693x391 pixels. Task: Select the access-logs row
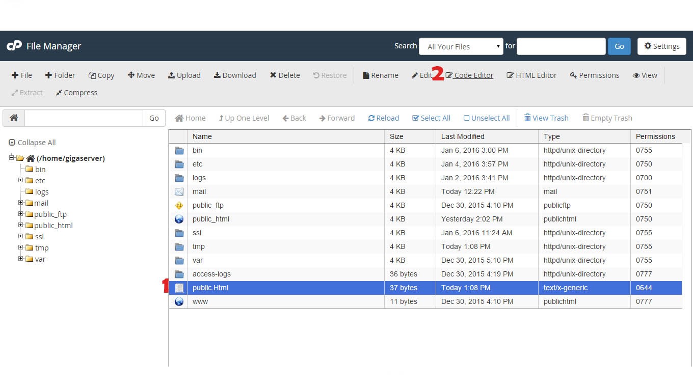coord(425,274)
